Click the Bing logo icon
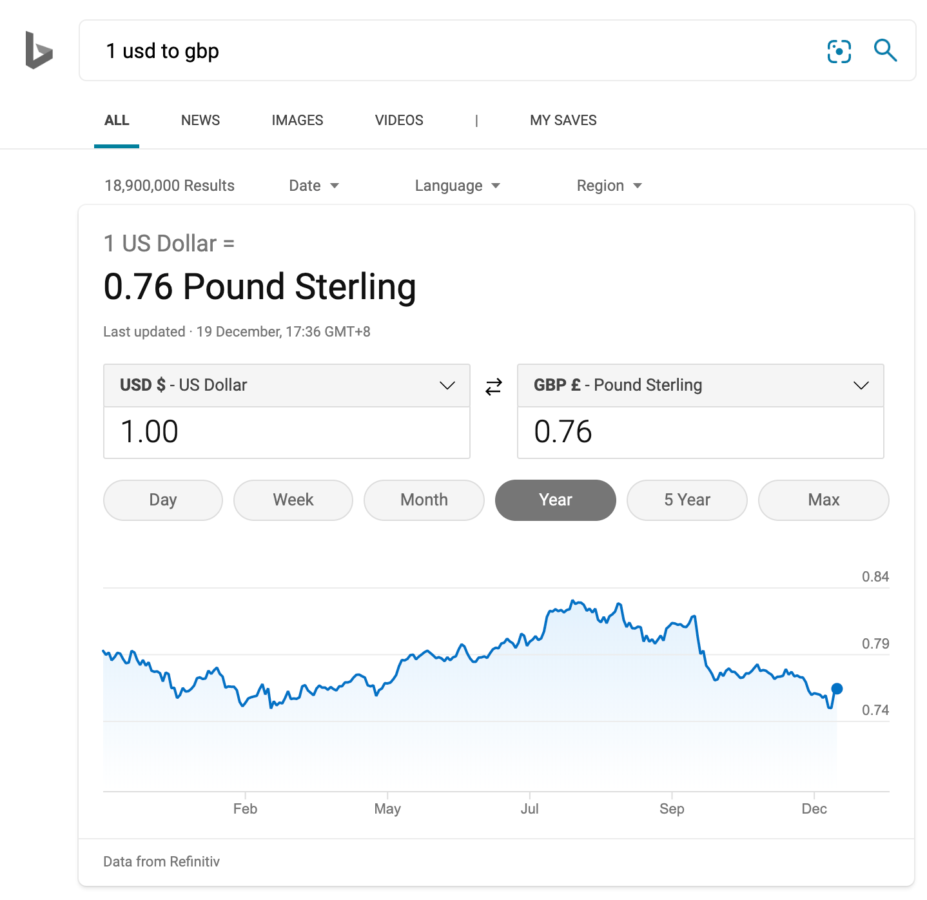The image size is (927, 900). point(39,50)
